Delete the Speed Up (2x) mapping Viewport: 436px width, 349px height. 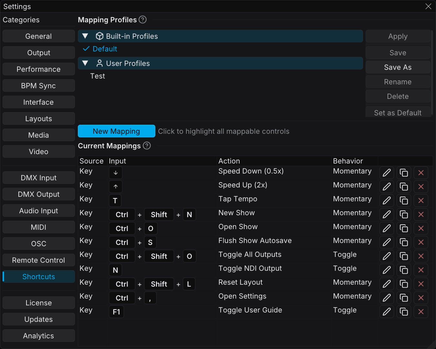coord(421,187)
